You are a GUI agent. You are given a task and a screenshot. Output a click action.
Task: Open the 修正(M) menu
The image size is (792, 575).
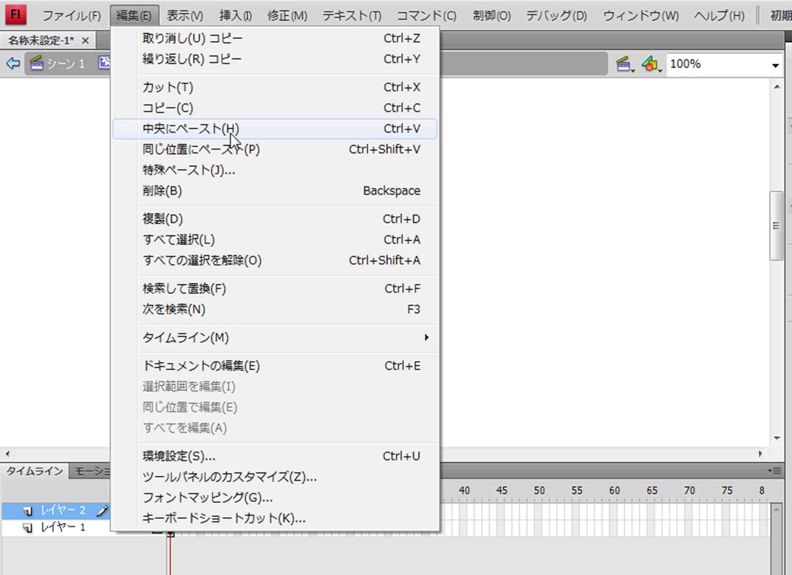pos(287,16)
